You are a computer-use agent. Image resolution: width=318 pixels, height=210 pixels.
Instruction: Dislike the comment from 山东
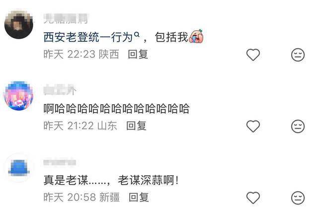(298, 126)
